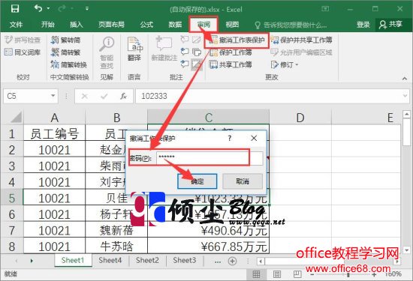Switch to the Sheet1 tab
Screen dimensions: 413x281
pos(73,261)
